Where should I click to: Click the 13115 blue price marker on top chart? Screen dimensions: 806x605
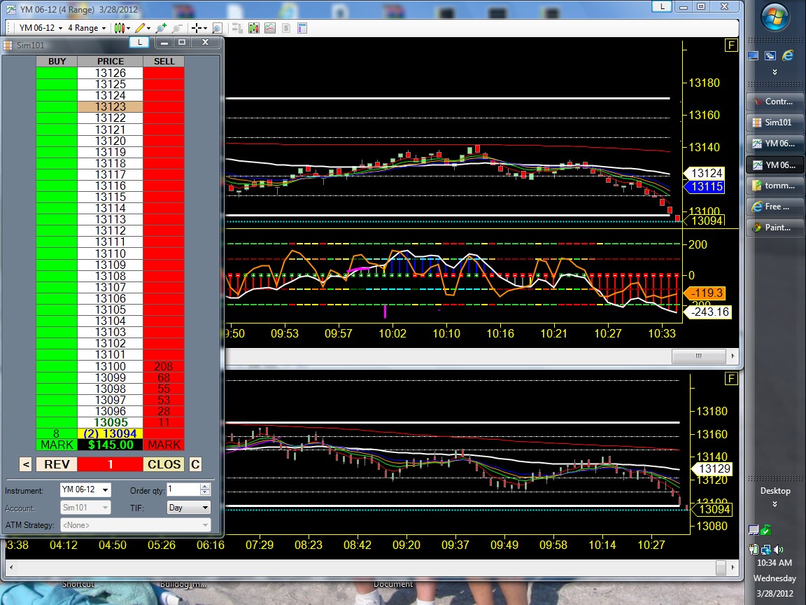705,187
